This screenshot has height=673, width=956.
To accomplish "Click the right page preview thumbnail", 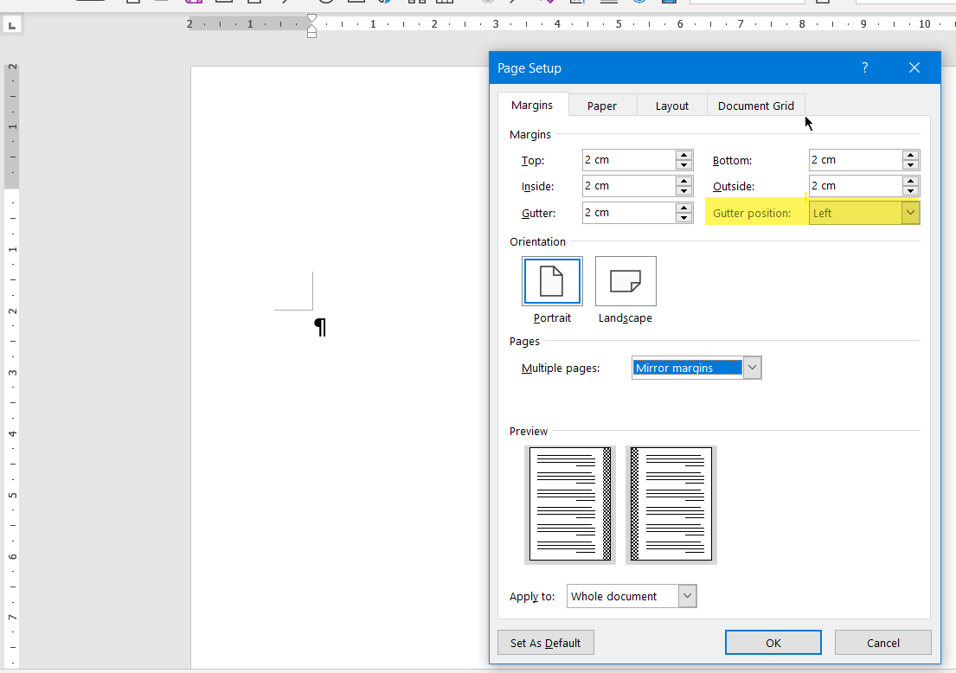I will click(671, 504).
